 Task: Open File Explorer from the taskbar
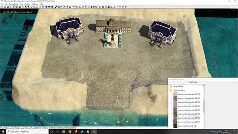[64, 131]
